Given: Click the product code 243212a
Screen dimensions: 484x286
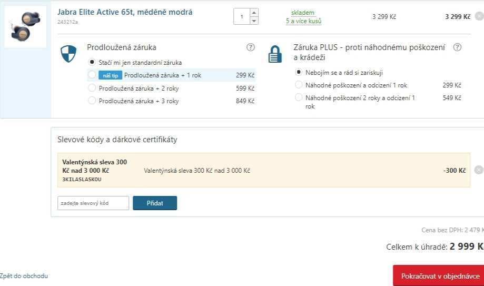Looking at the screenshot, I should tap(67, 22).
